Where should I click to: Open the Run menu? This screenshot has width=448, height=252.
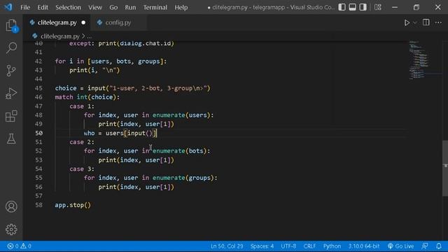click(x=130, y=8)
